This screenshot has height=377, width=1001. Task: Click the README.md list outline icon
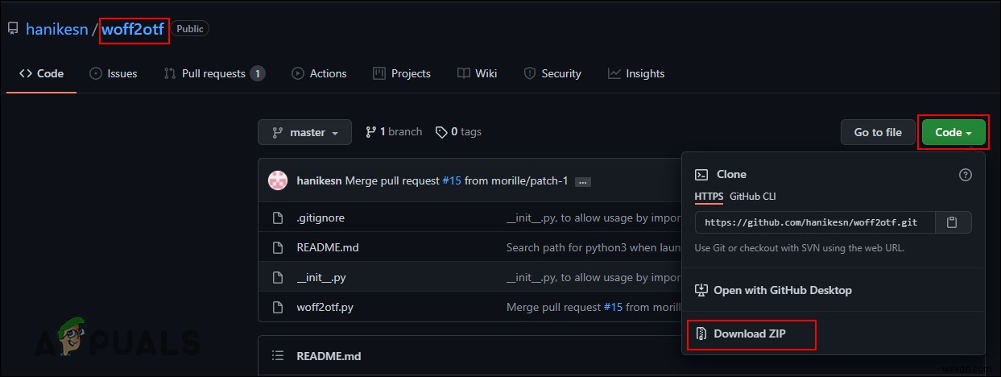[x=278, y=355]
